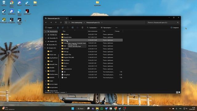
Task: Select the MCHOSE folder
Action: [x=92, y=49]
